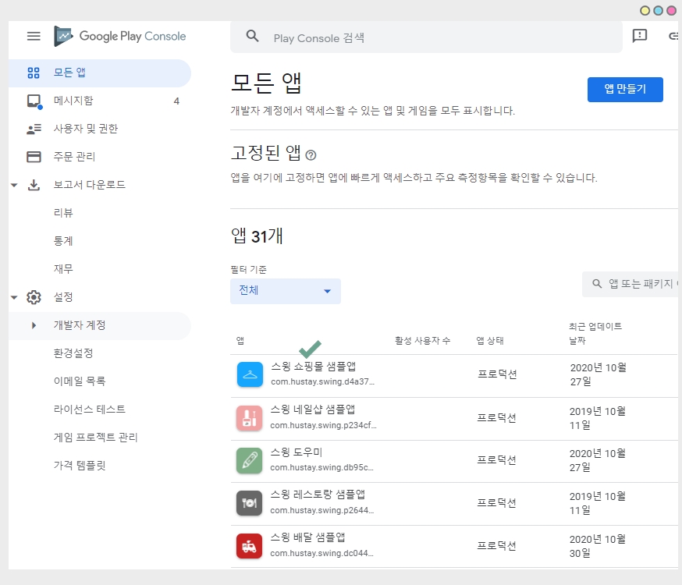Image resolution: width=682 pixels, height=585 pixels.
Task: Click the blue window control dot
Action: pyautogui.click(x=659, y=11)
